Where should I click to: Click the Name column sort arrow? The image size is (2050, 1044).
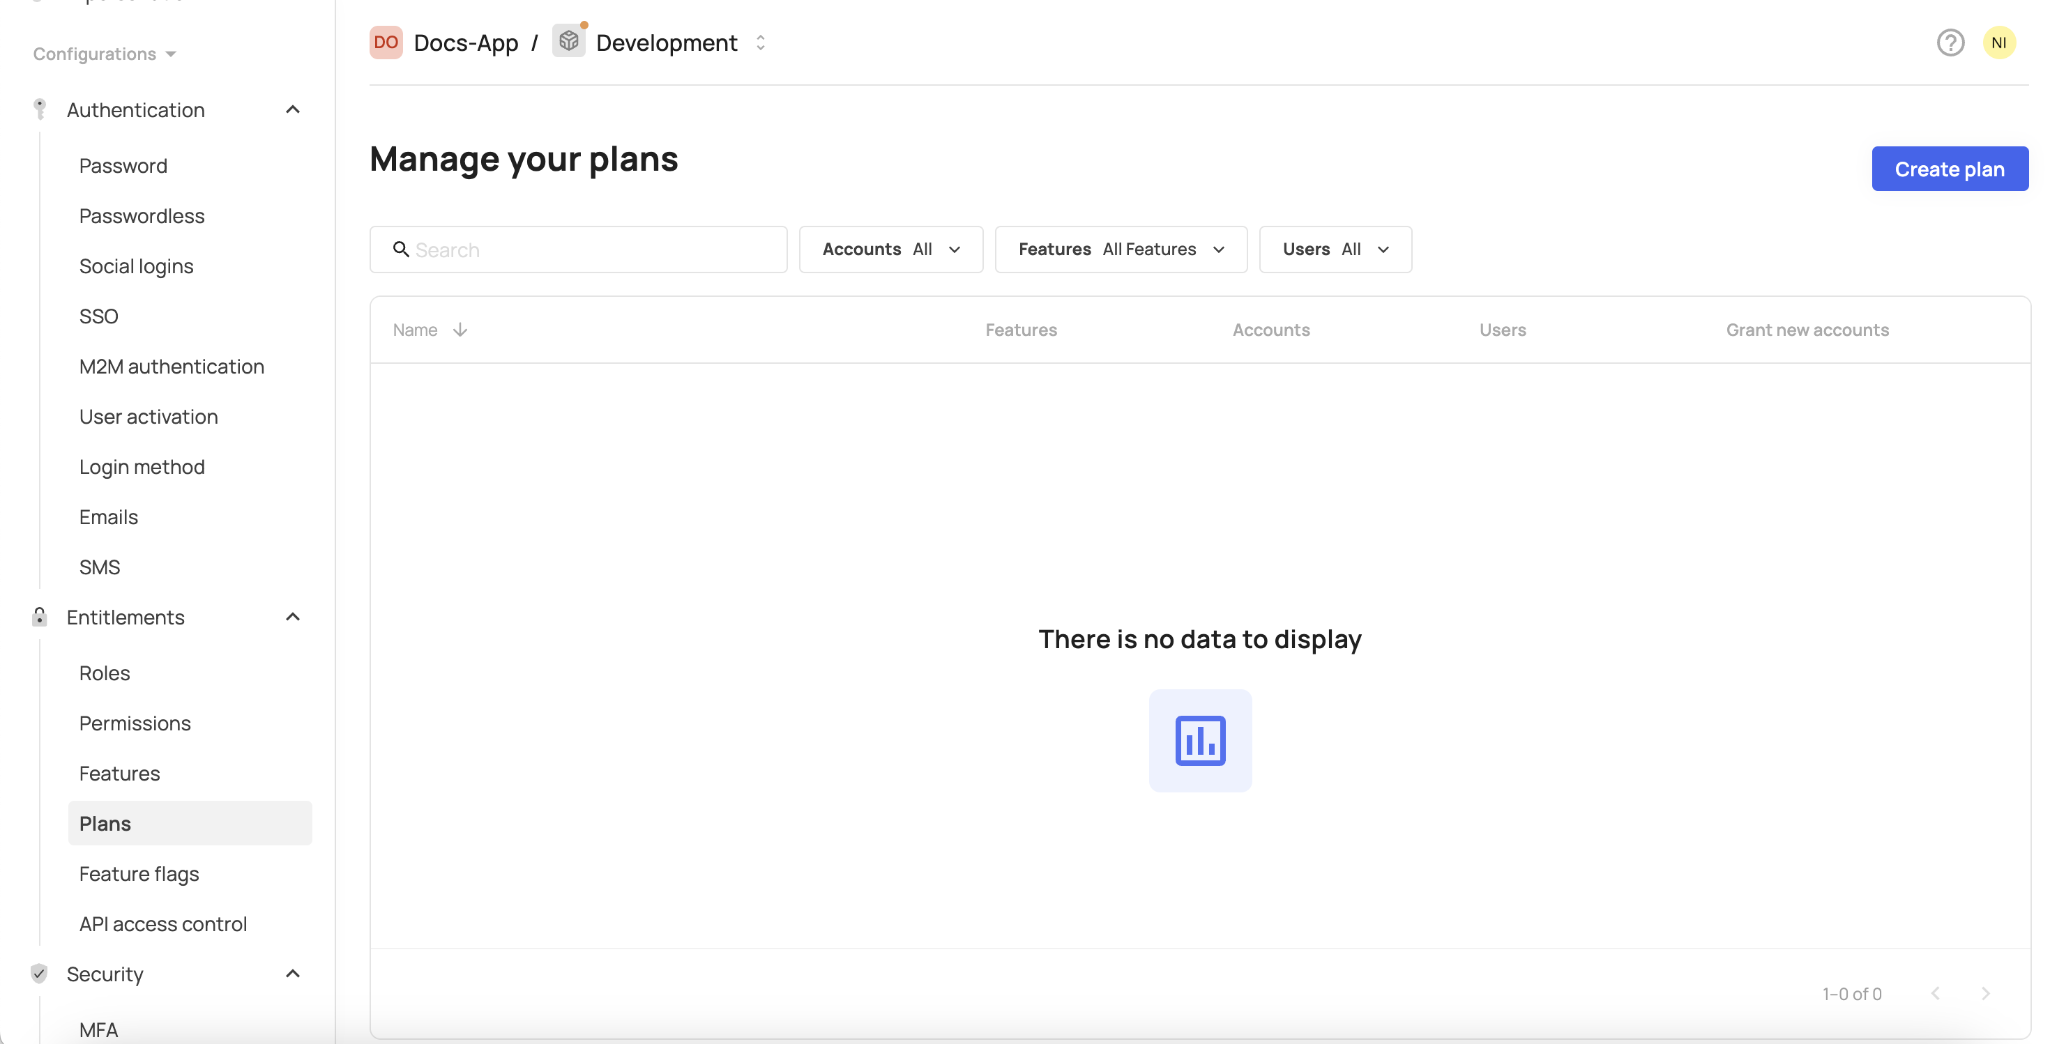pos(460,330)
